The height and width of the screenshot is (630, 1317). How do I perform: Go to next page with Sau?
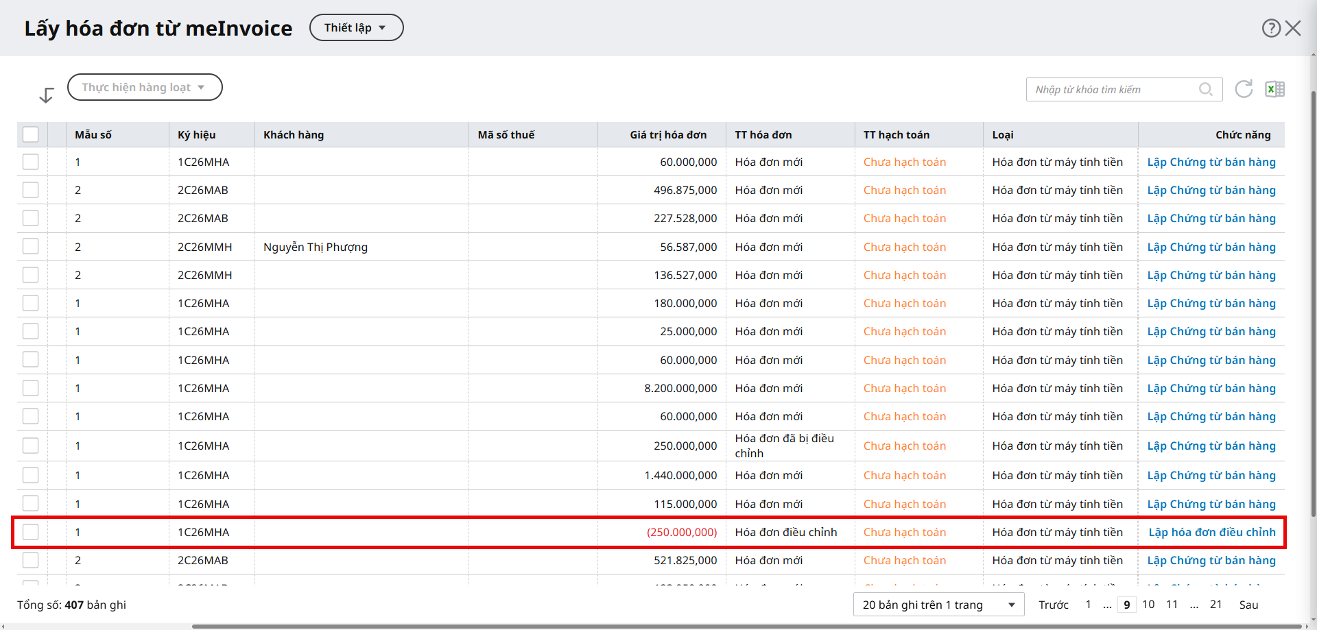(x=1248, y=605)
